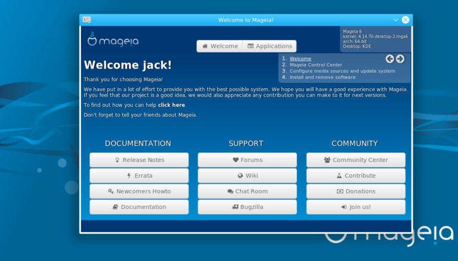
Task: Click the COMMUNITY section heading
Action: point(355,144)
